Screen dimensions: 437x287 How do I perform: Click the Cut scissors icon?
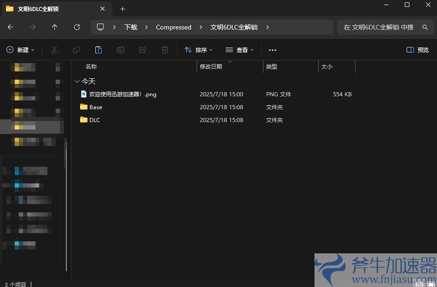(x=54, y=50)
